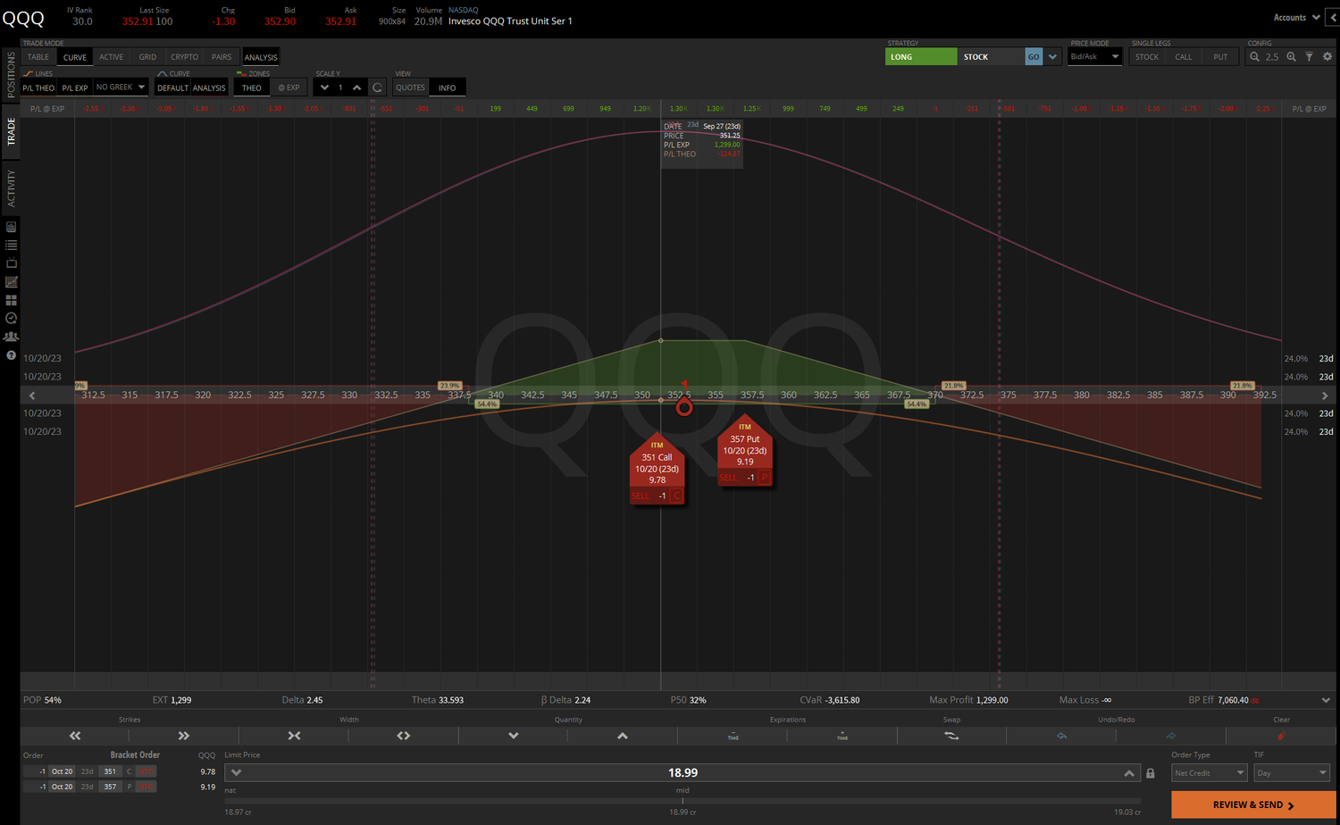Expand the Accounts dropdown

[1296, 18]
